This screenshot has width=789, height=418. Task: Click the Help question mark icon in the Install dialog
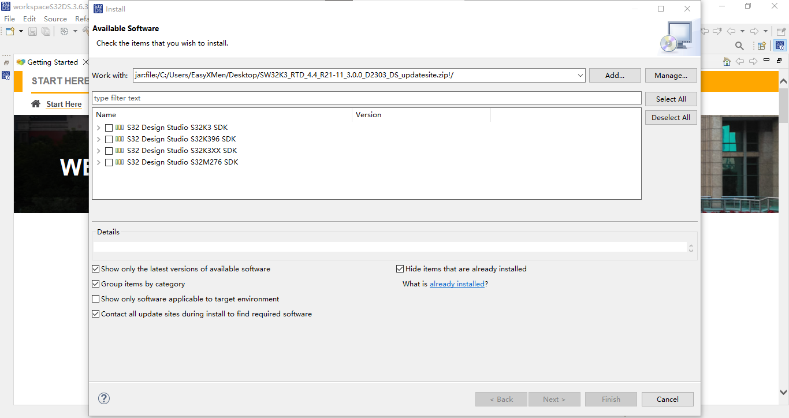coord(104,398)
